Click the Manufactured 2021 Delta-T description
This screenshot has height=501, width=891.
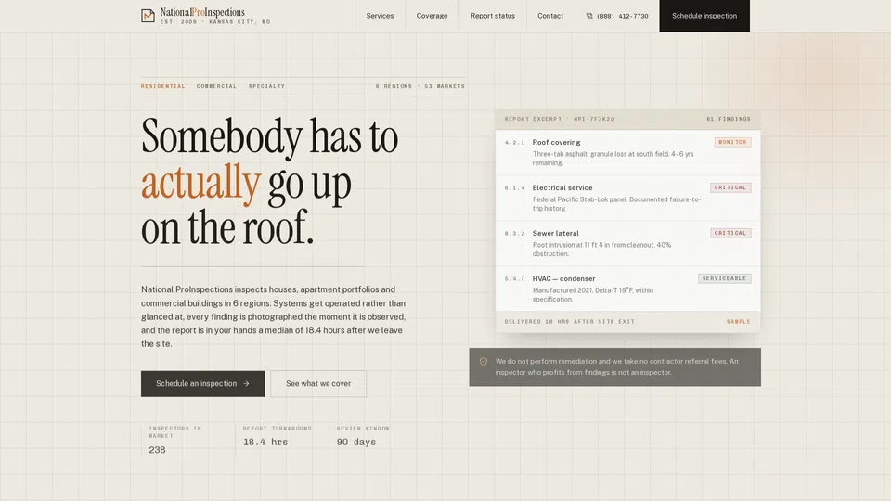[x=593, y=295]
